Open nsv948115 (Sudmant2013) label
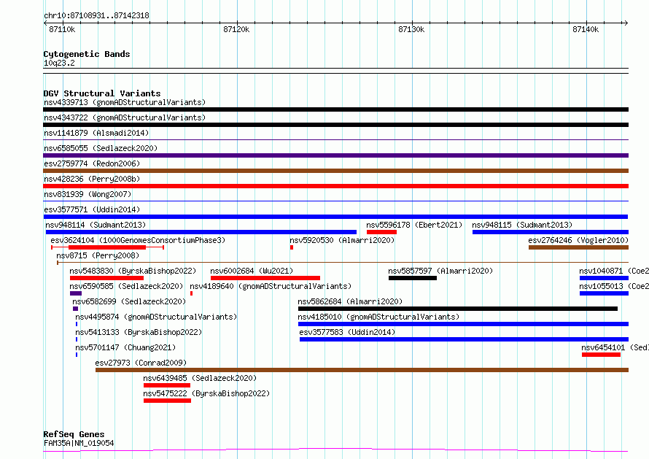Image resolution: width=649 pixels, height=459 pixels. [x=522, y=225]
